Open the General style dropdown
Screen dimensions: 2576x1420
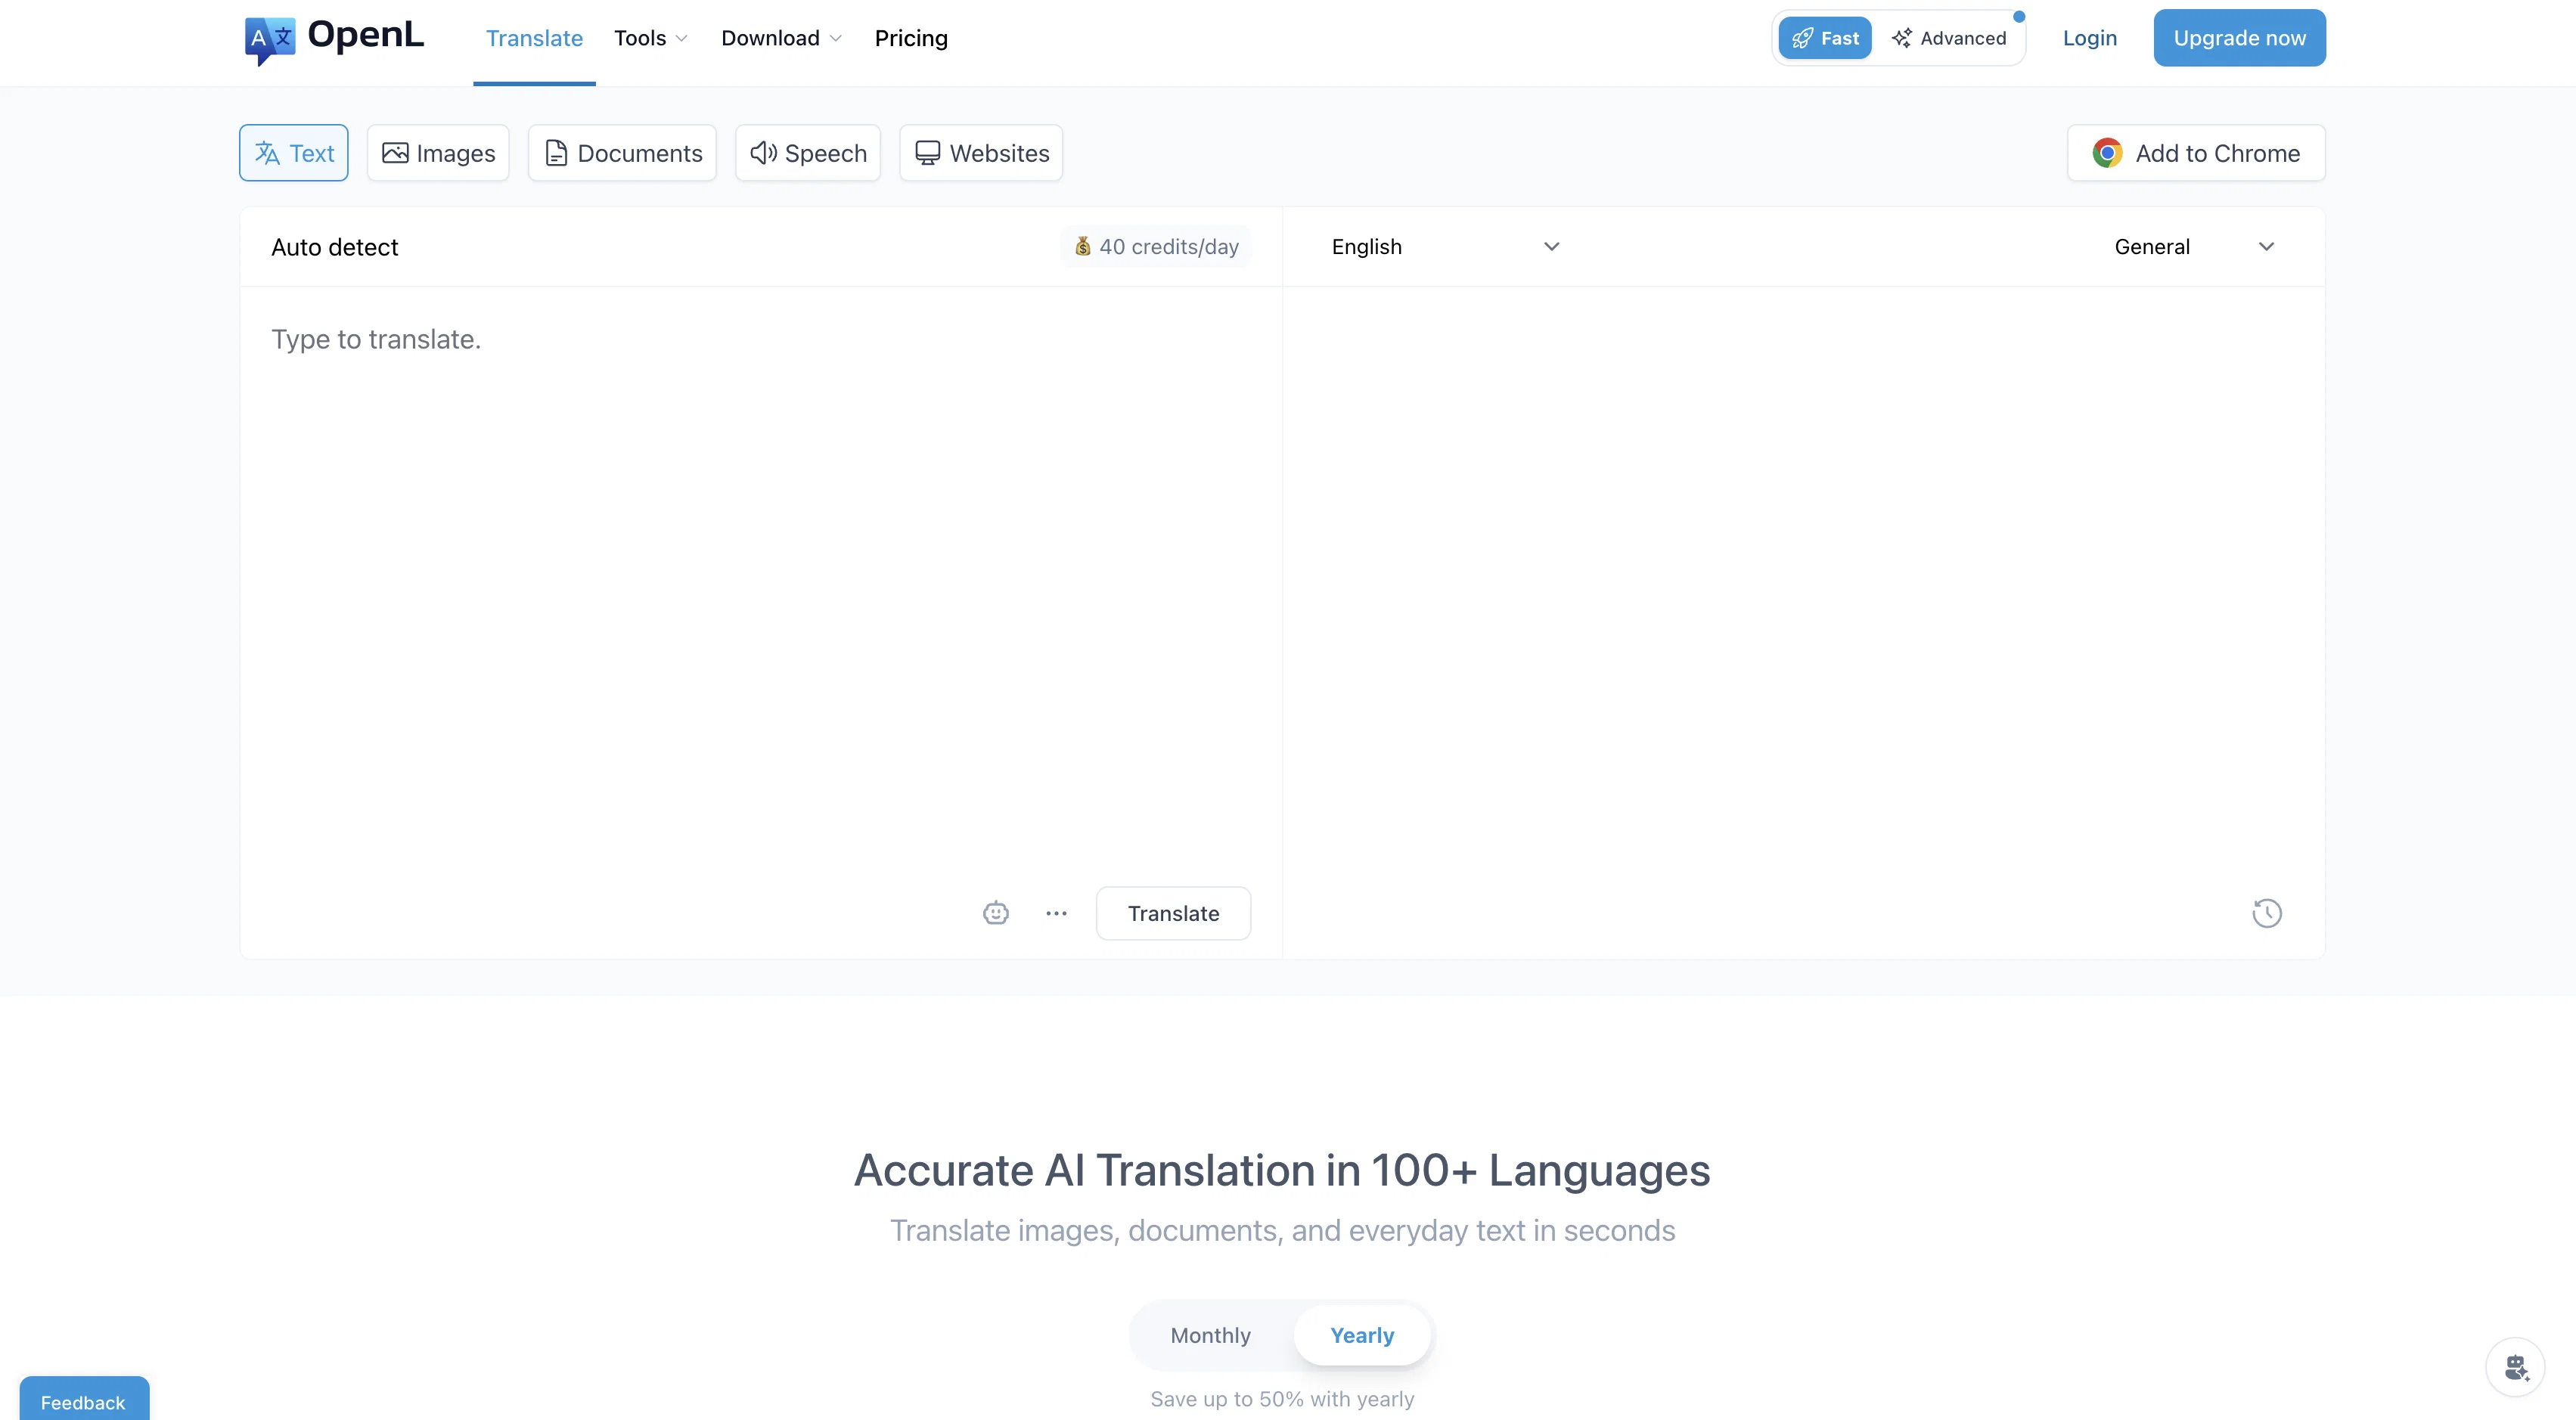[2195, 247]
